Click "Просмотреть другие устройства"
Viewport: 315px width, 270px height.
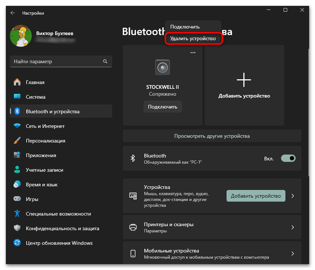tap(212, 136)
